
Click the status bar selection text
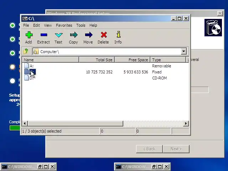click(42, 131)
